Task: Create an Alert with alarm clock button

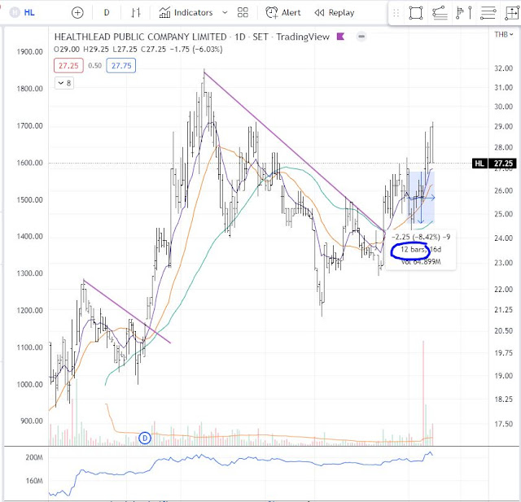Action: coord(283,13)
